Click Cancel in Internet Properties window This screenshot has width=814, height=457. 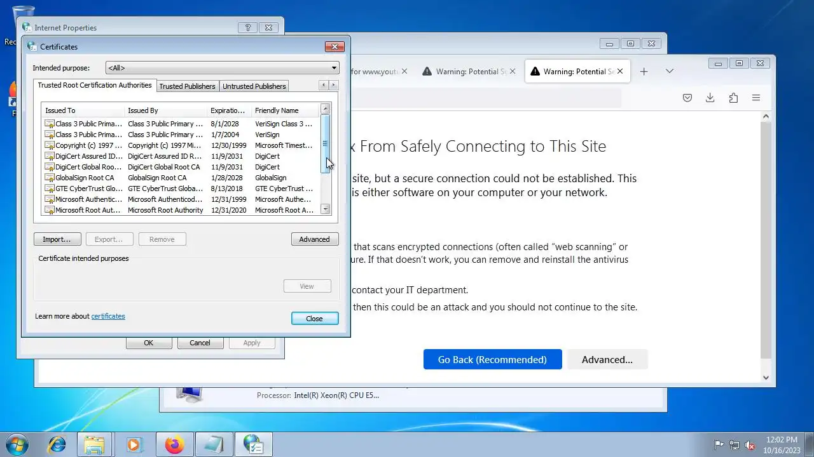pyautogui.click(x=200, y=343)
